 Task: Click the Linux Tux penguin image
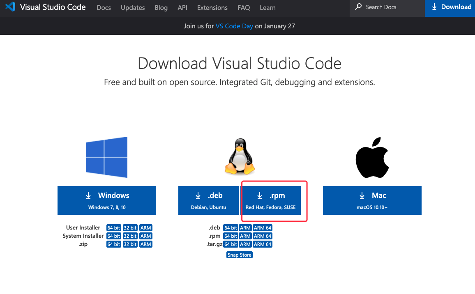240,156
